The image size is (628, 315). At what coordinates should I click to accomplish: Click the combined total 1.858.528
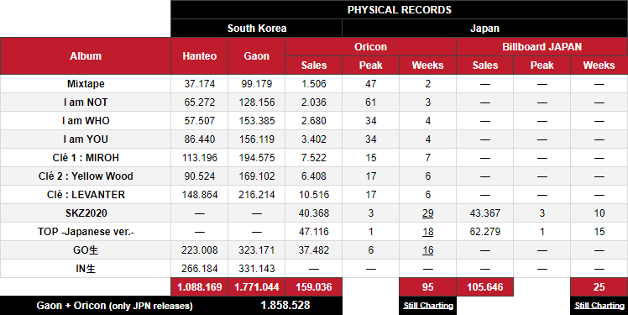click(285, 306)
